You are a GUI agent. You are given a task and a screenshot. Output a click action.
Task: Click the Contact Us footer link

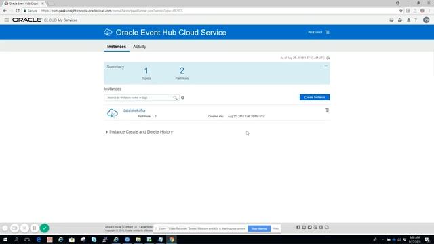(130, 227)
